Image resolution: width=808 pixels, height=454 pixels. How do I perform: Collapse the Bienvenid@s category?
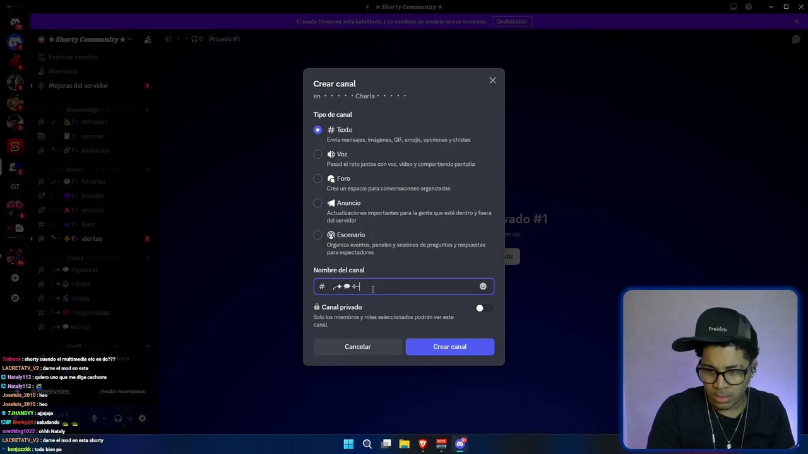(x=83, y=110)
